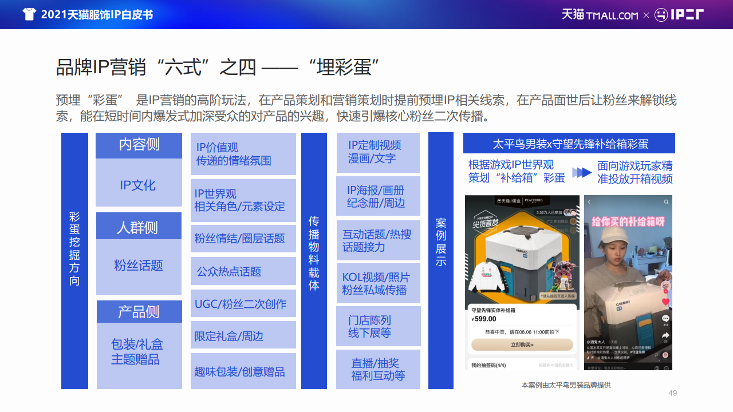Click the 太平鸟男装x守望先锋补给箱彩蛋 title bar
Viewport: 733px width, 412px height.
pyautogui.click(x=569, y=143)
